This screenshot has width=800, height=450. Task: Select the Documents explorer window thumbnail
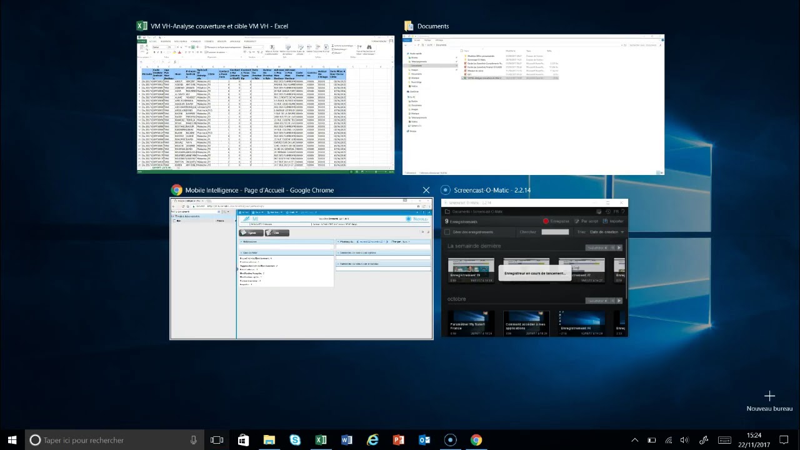point(533,104)
